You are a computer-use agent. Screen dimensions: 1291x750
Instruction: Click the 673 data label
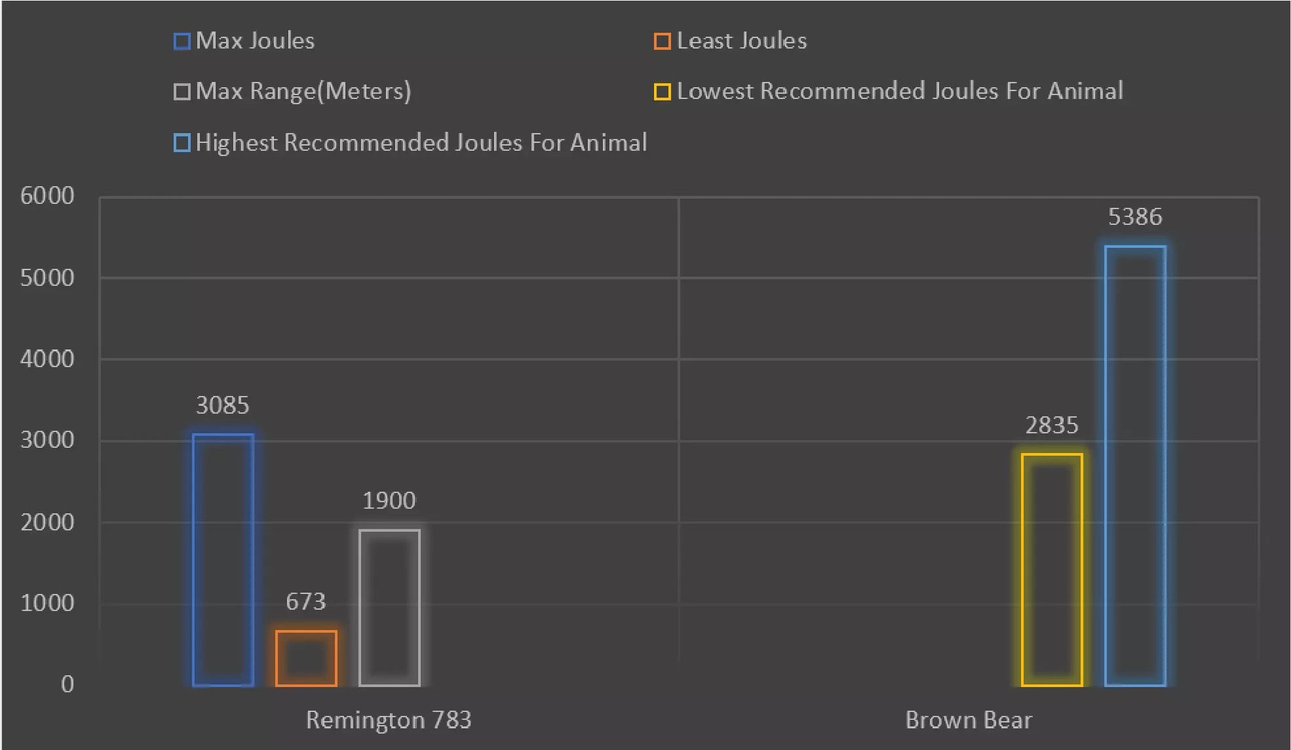(305, 602)
